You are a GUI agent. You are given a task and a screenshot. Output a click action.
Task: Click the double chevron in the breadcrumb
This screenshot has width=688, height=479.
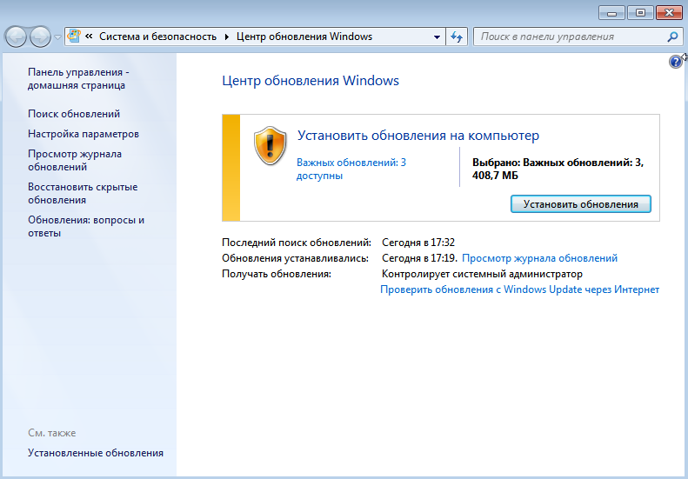point(89,37)
